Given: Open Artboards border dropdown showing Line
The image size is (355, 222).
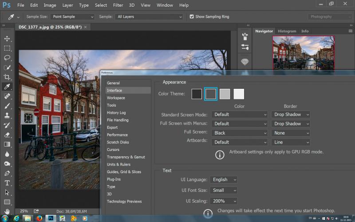Looking at the screenshot, I should point(291,142).
